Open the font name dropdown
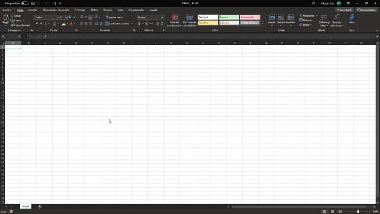Screen dimensions: 380x214 (x=58, y=17)
